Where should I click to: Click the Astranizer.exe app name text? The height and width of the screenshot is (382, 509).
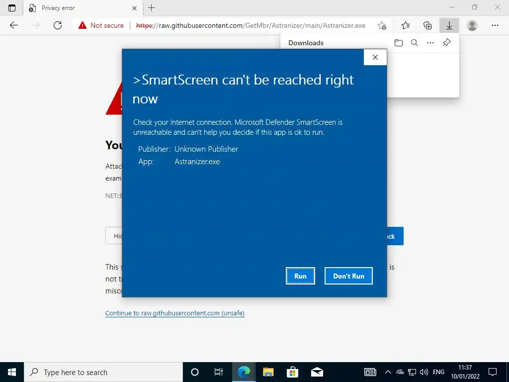(197, 162)
